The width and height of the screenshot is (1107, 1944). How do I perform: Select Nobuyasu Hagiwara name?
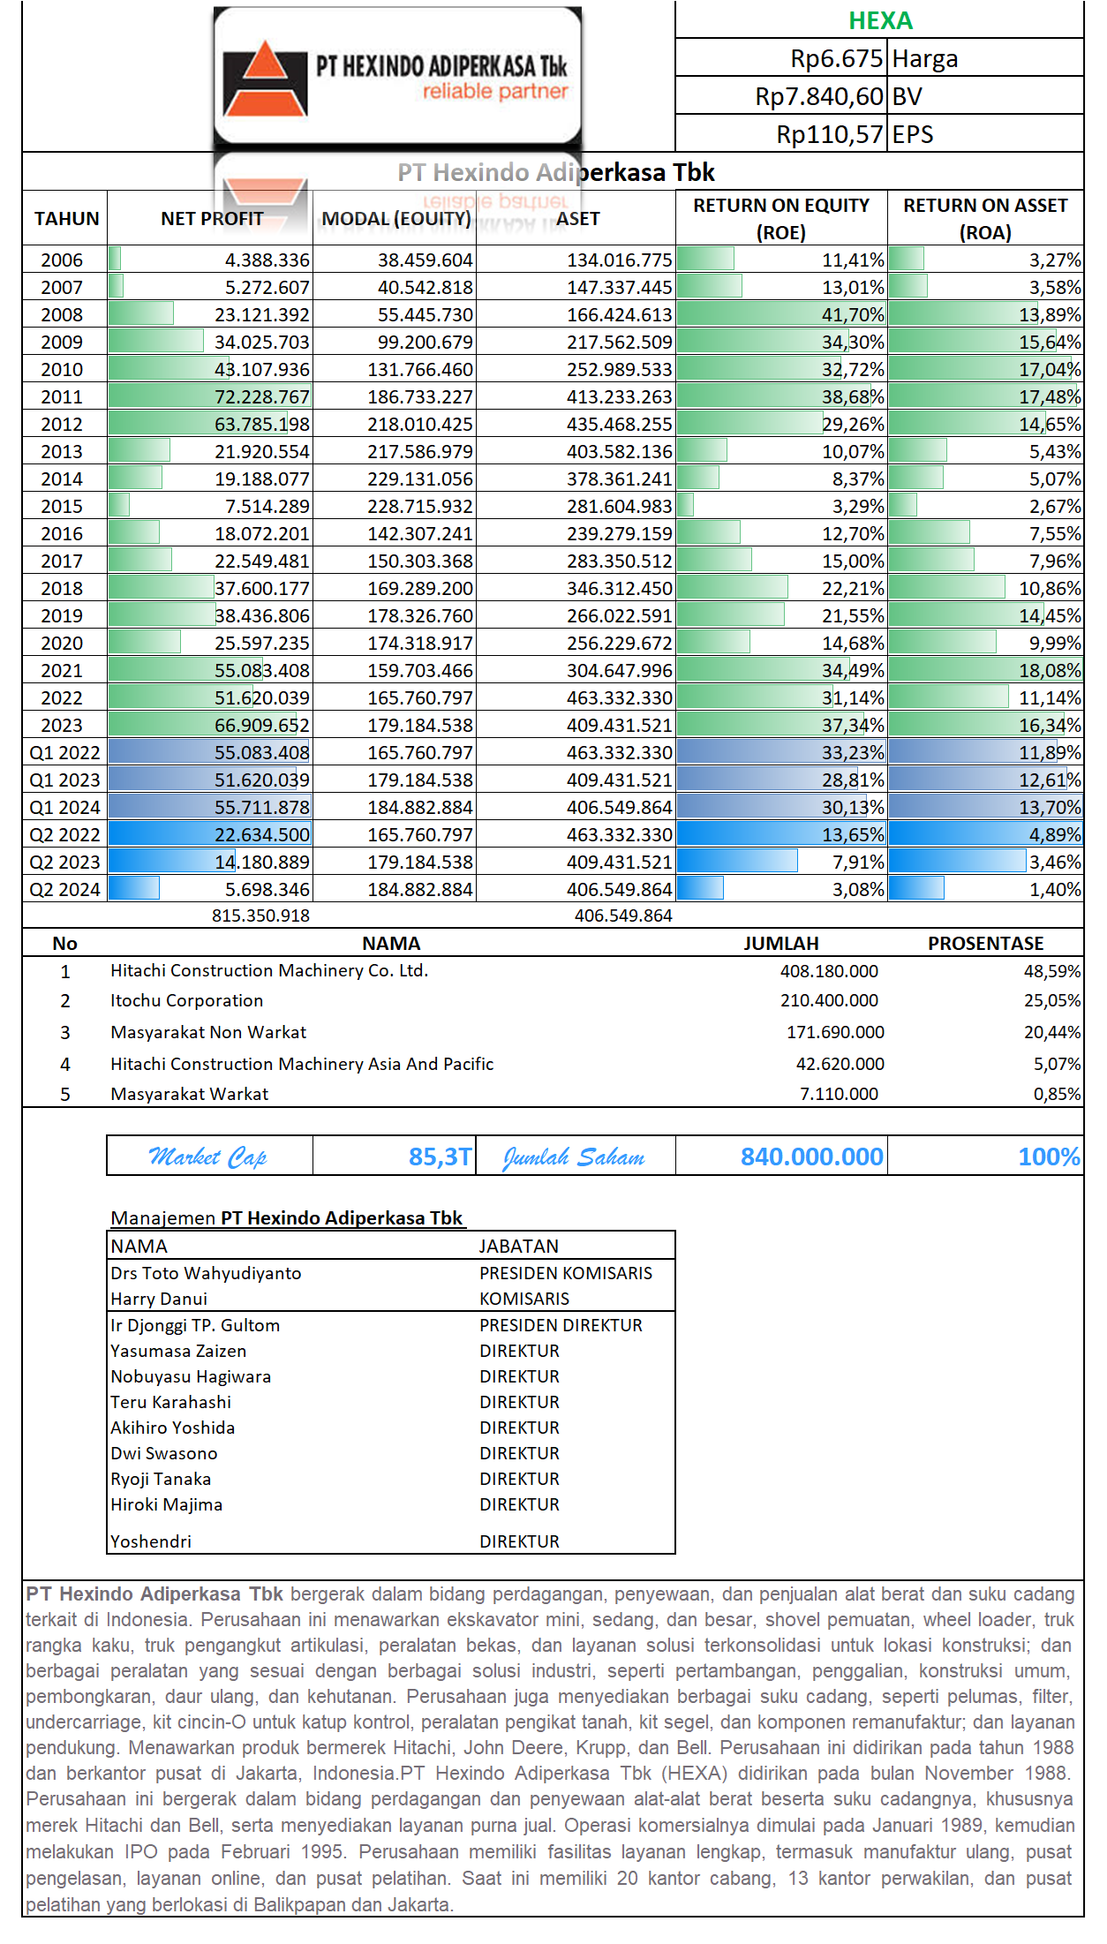pyautogui.click(x=191, y=1377)
